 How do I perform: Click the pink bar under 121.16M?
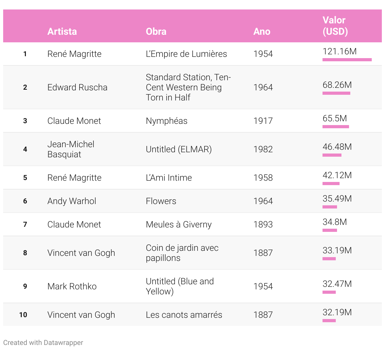(x=347, y=60)
